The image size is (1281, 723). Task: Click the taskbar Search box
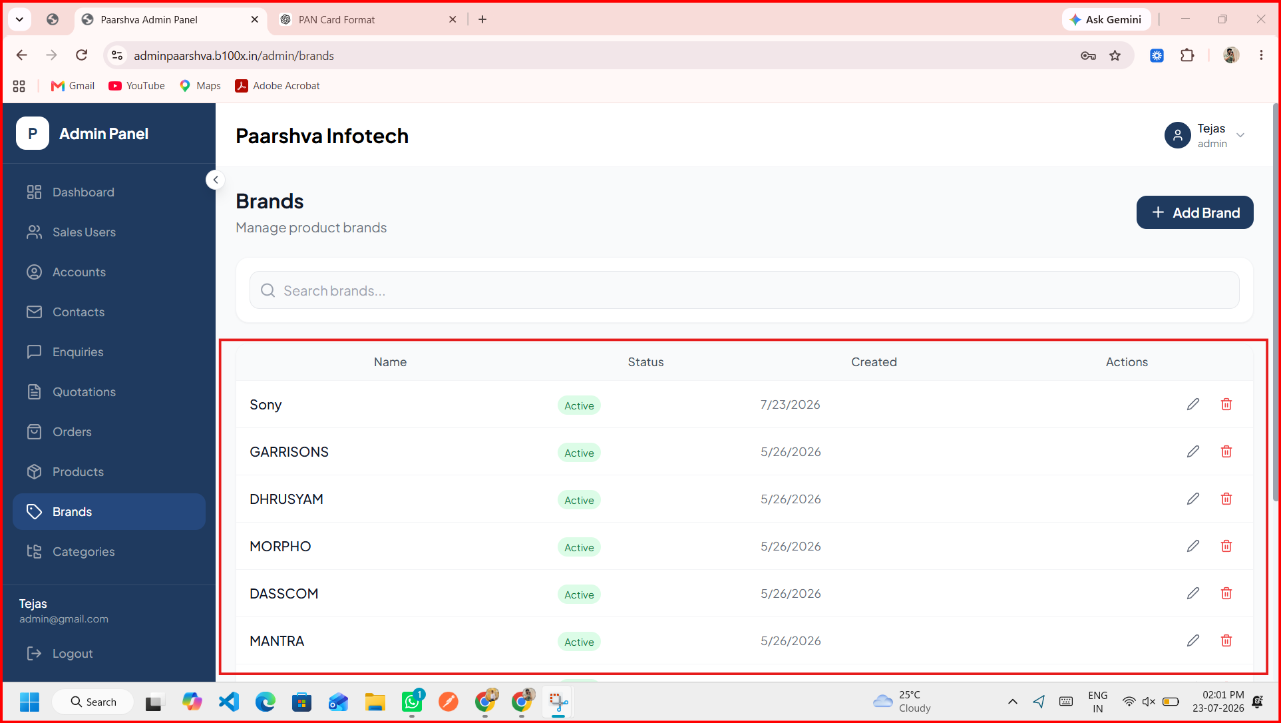93,702
